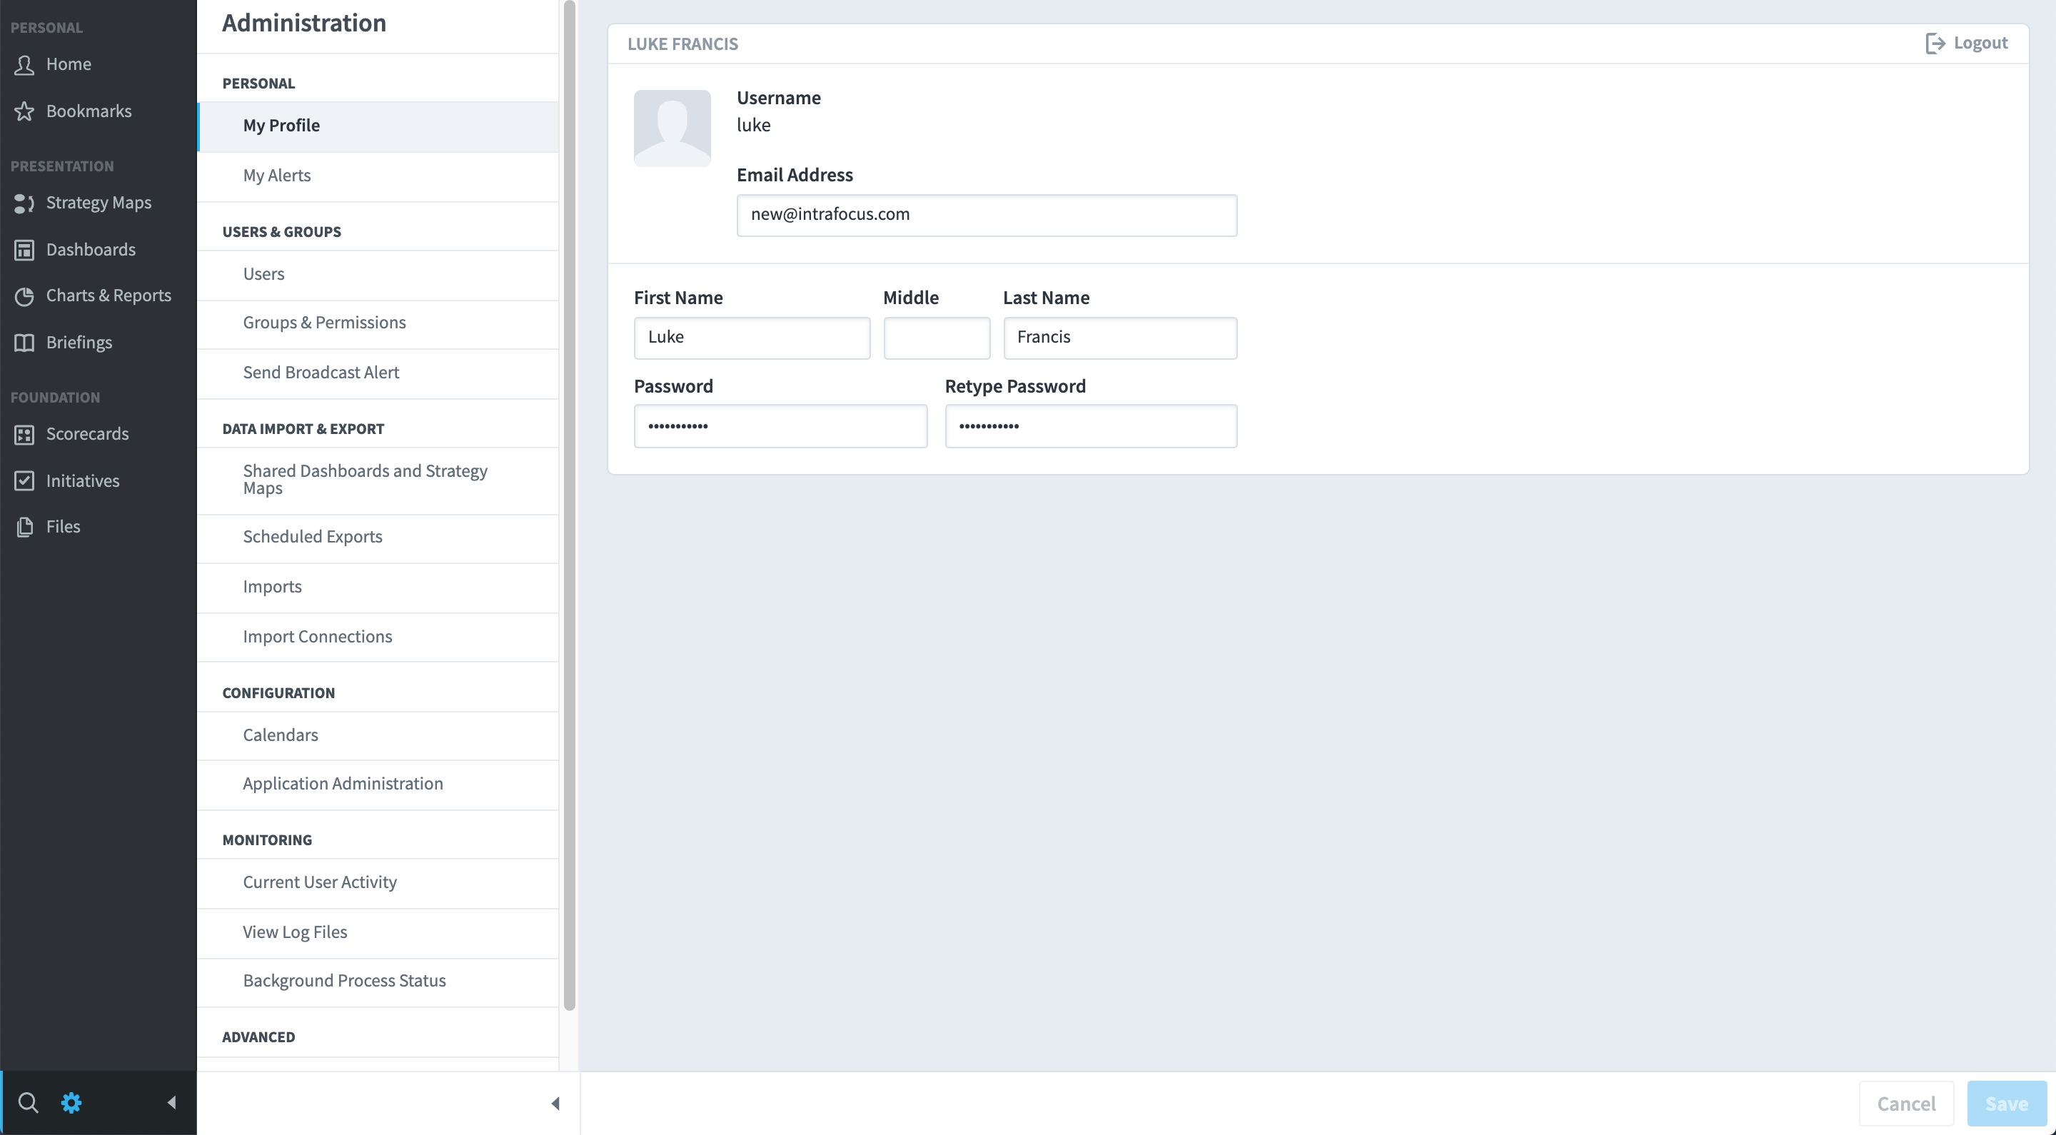The width and height of the screenshot is (2056, 1135).
Task: Open Application Administration
Action: coord(378,785)
